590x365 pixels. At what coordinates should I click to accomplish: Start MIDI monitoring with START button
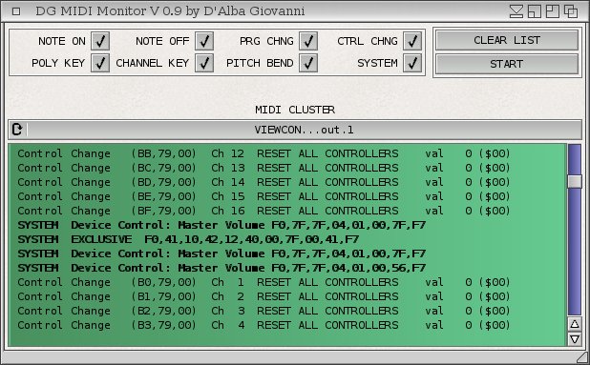pos(507,64)
